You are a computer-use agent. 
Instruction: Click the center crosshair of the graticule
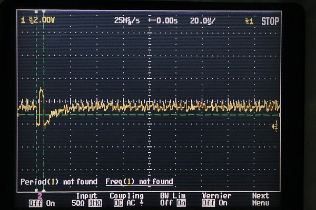pyautogui.click(x=151, y=102)
